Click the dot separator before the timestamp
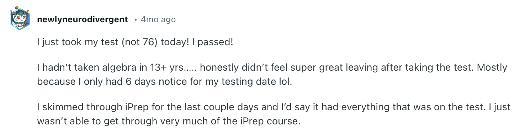Image resolution: width=525 pixels, height=135 pixels. click(136, 20)
